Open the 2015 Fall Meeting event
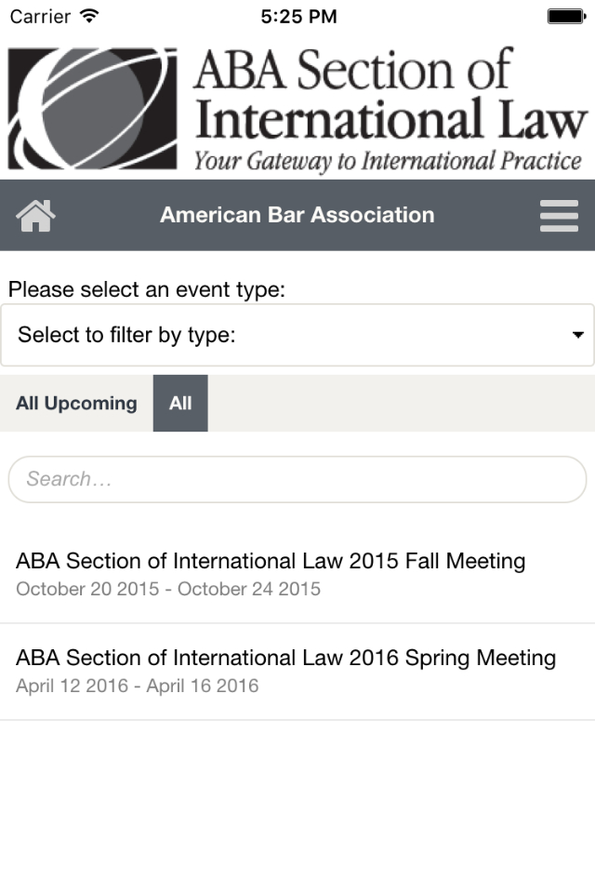595x893 pixels. [297, 575]
